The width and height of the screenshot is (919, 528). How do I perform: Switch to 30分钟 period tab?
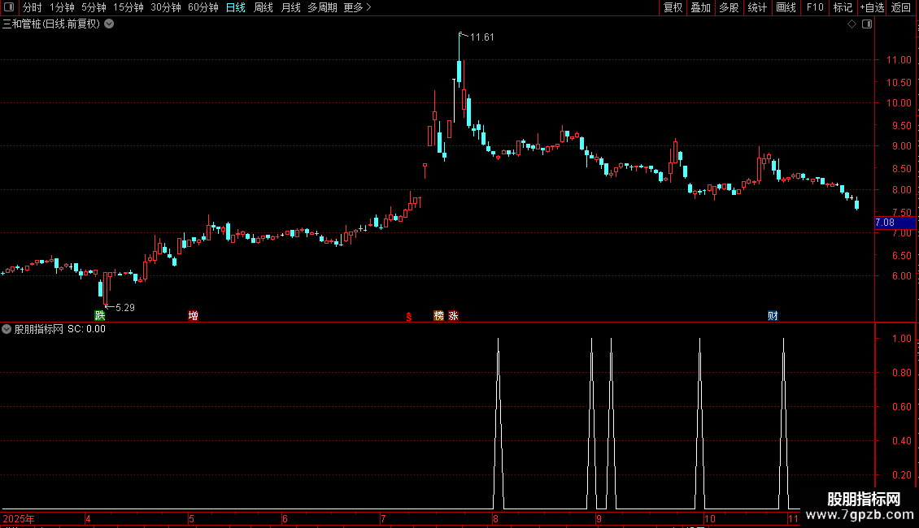tap(166, 7)
